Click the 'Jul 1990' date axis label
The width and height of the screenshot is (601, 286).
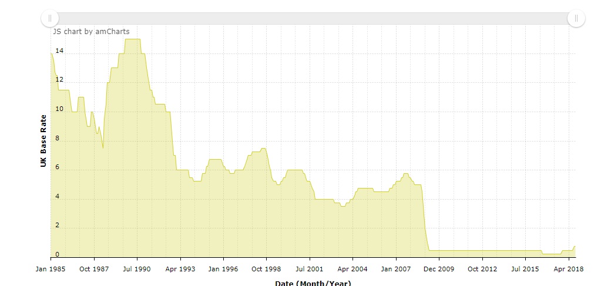(136, 269)
